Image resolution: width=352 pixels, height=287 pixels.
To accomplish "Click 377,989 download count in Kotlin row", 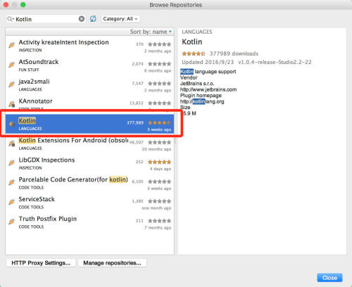I will pos(135,122).
